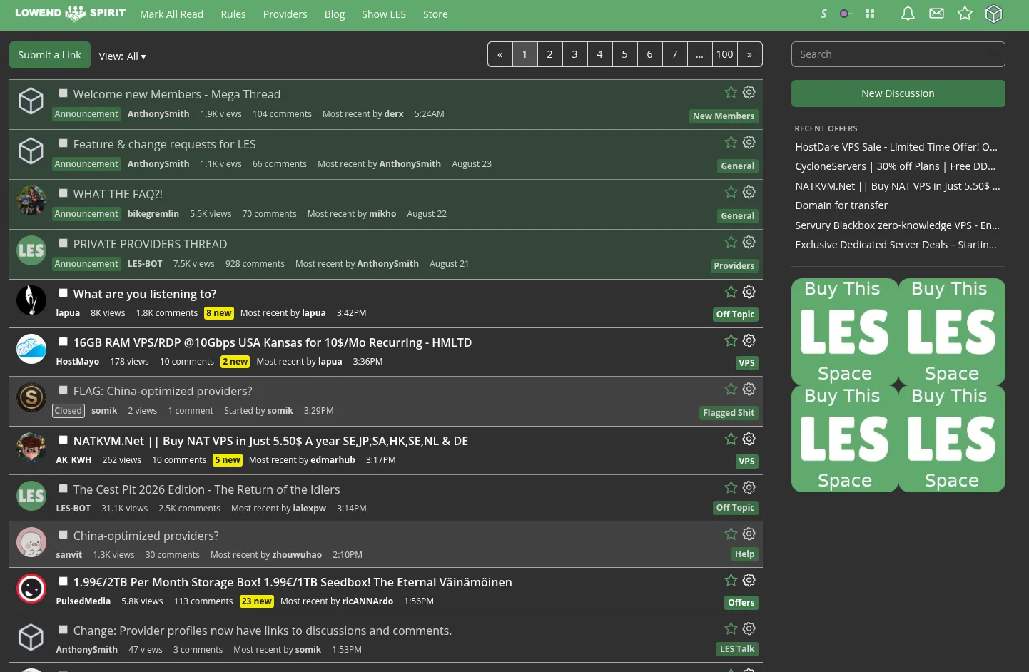Open HostDare VPS Sale recent offer
The image size is (1029, 672).
pos(896,147)
